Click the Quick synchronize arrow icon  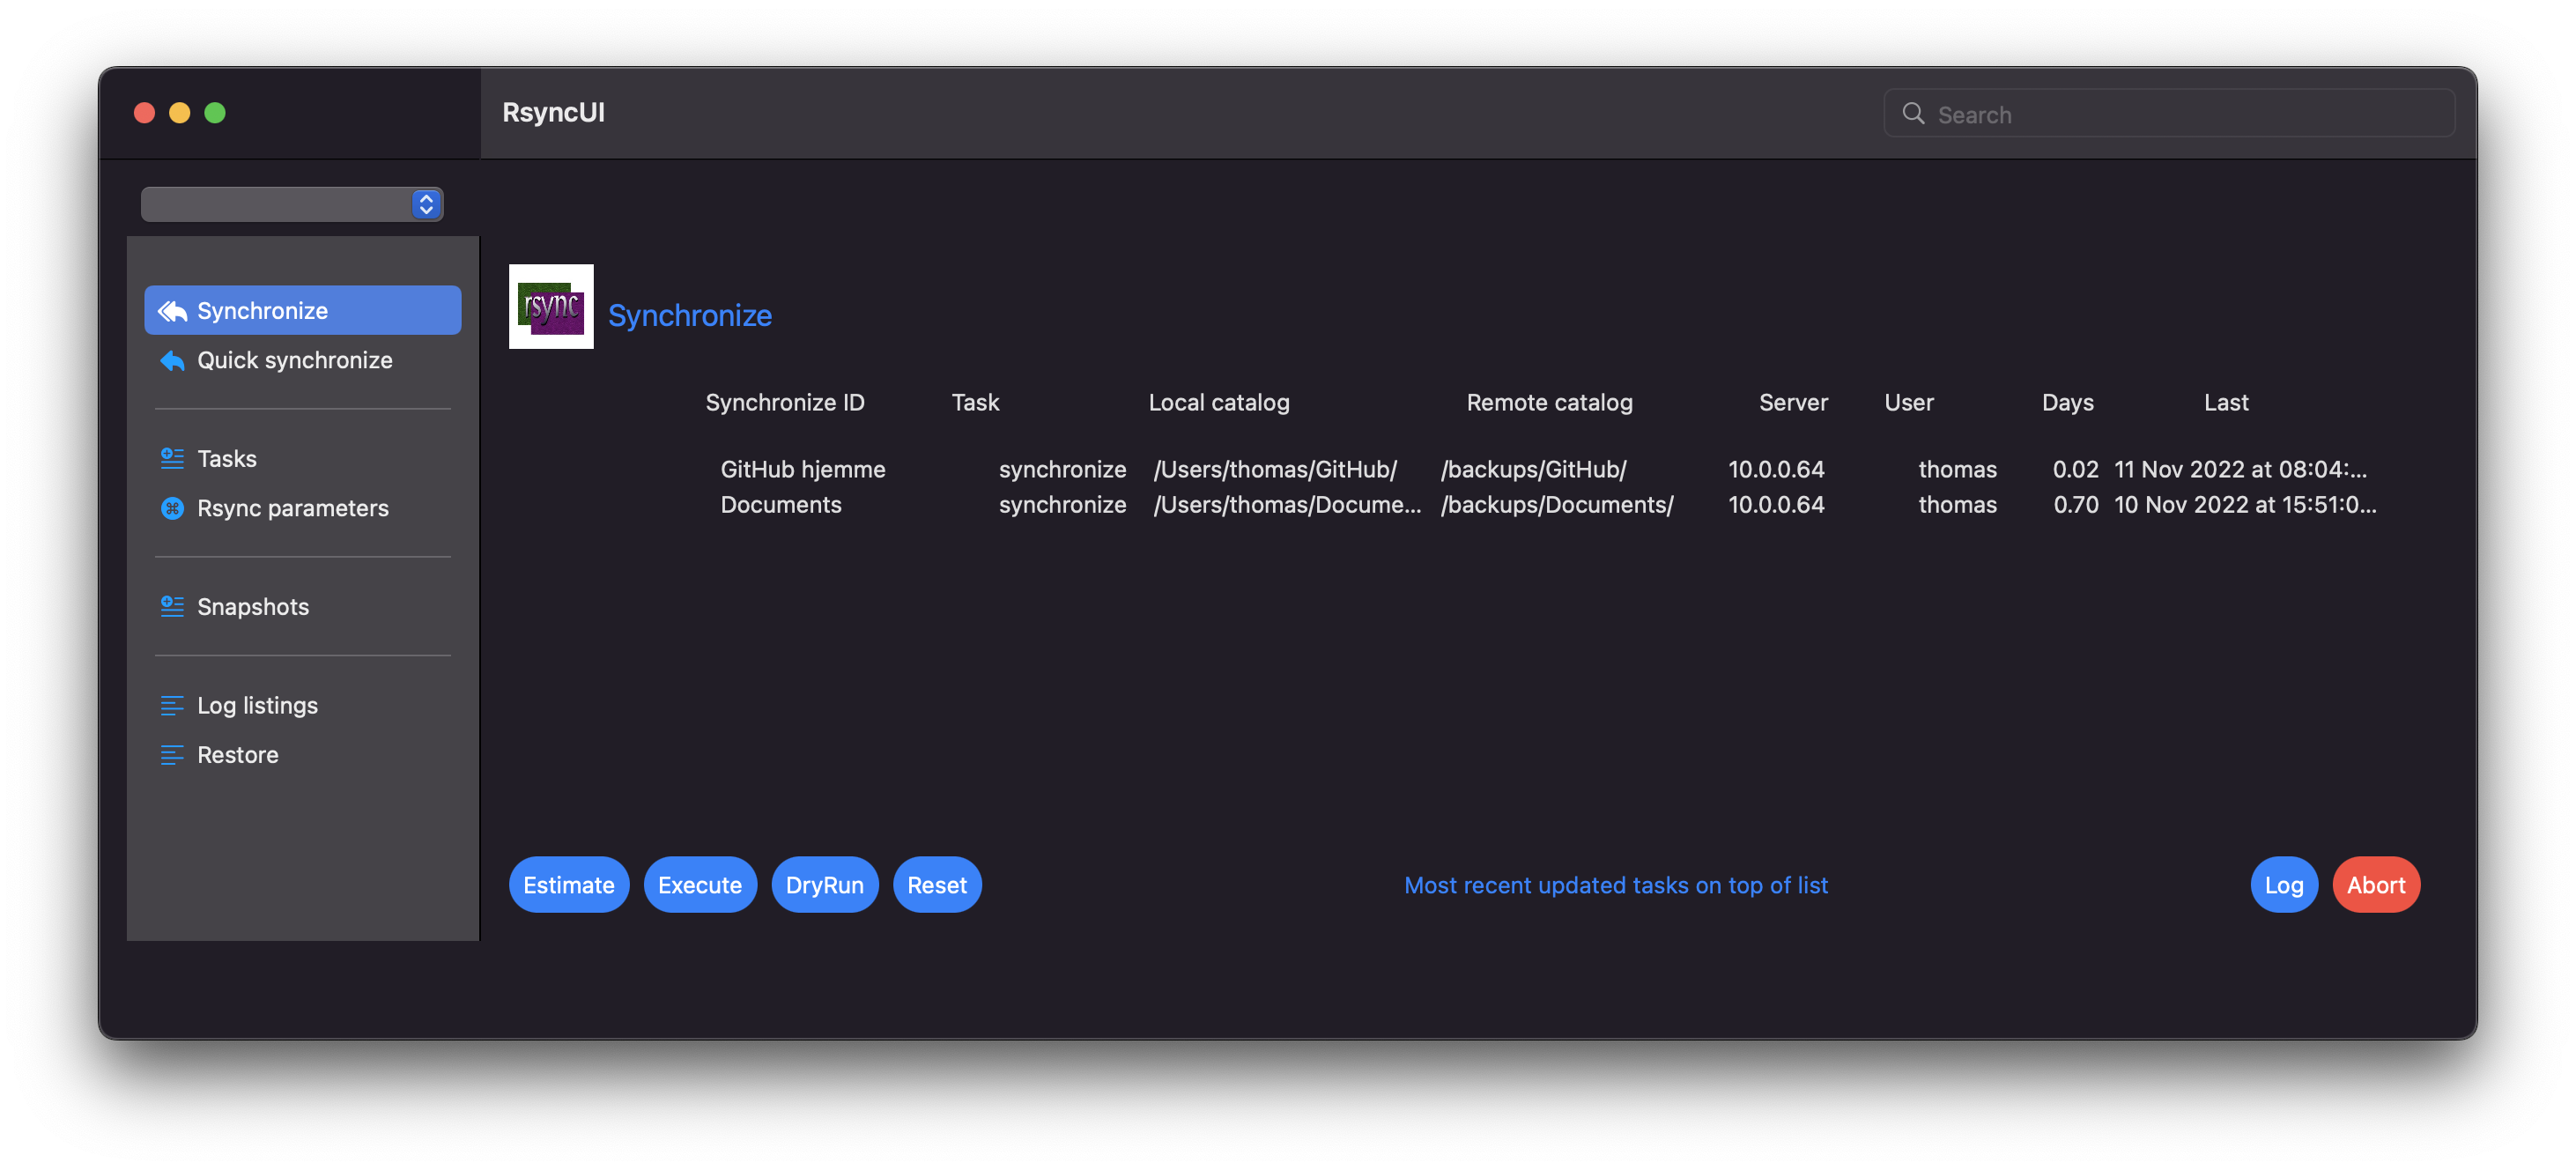172,360
